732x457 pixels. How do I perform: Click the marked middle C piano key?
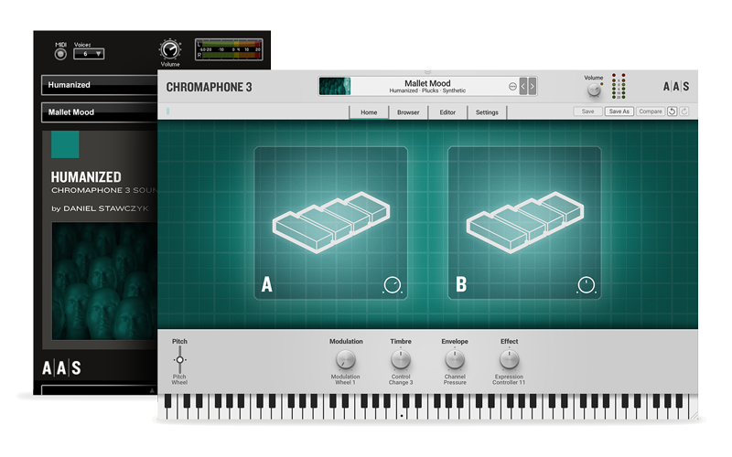click(x=401, y=413)
